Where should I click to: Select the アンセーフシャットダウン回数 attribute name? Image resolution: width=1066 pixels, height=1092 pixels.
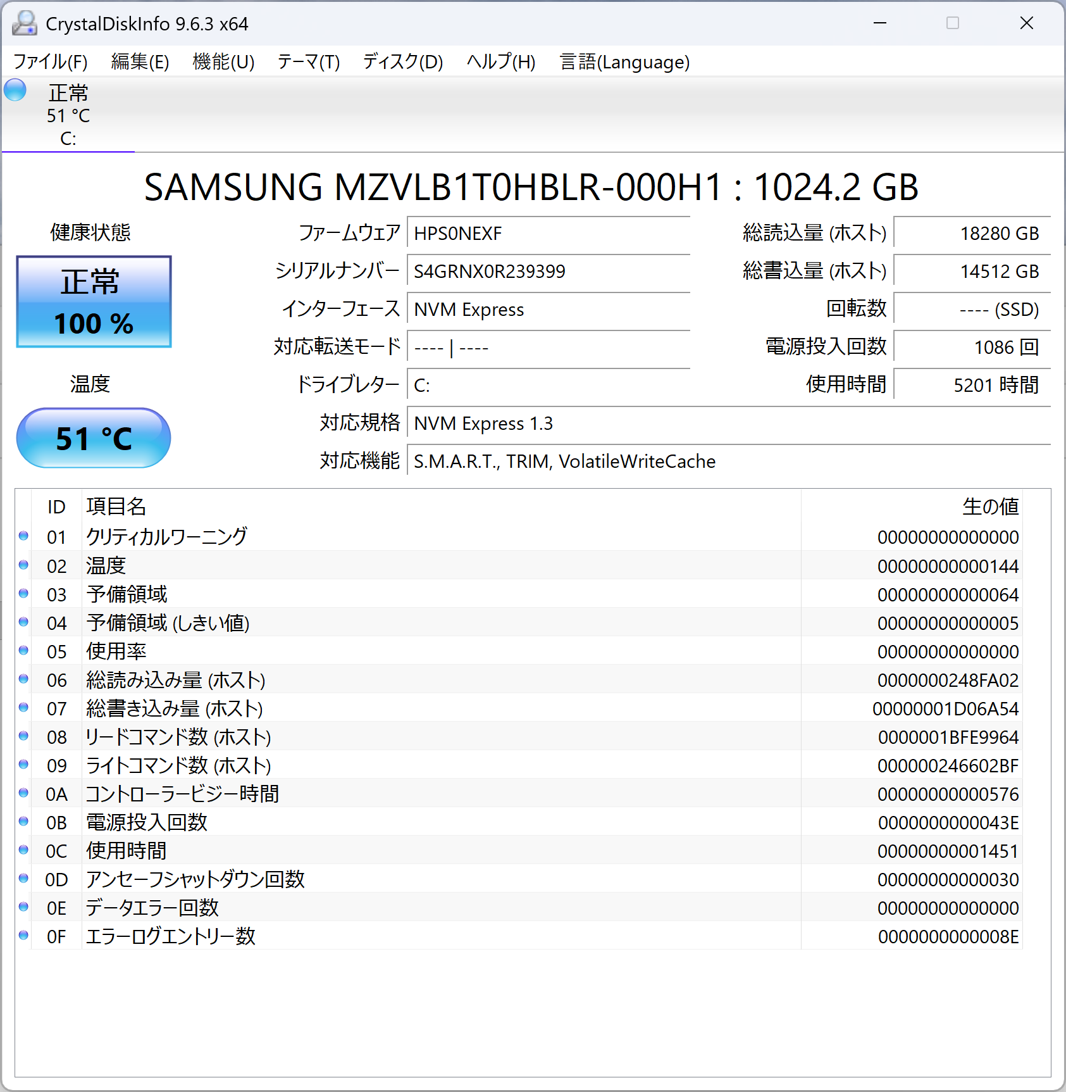click(x=195, y=879)
